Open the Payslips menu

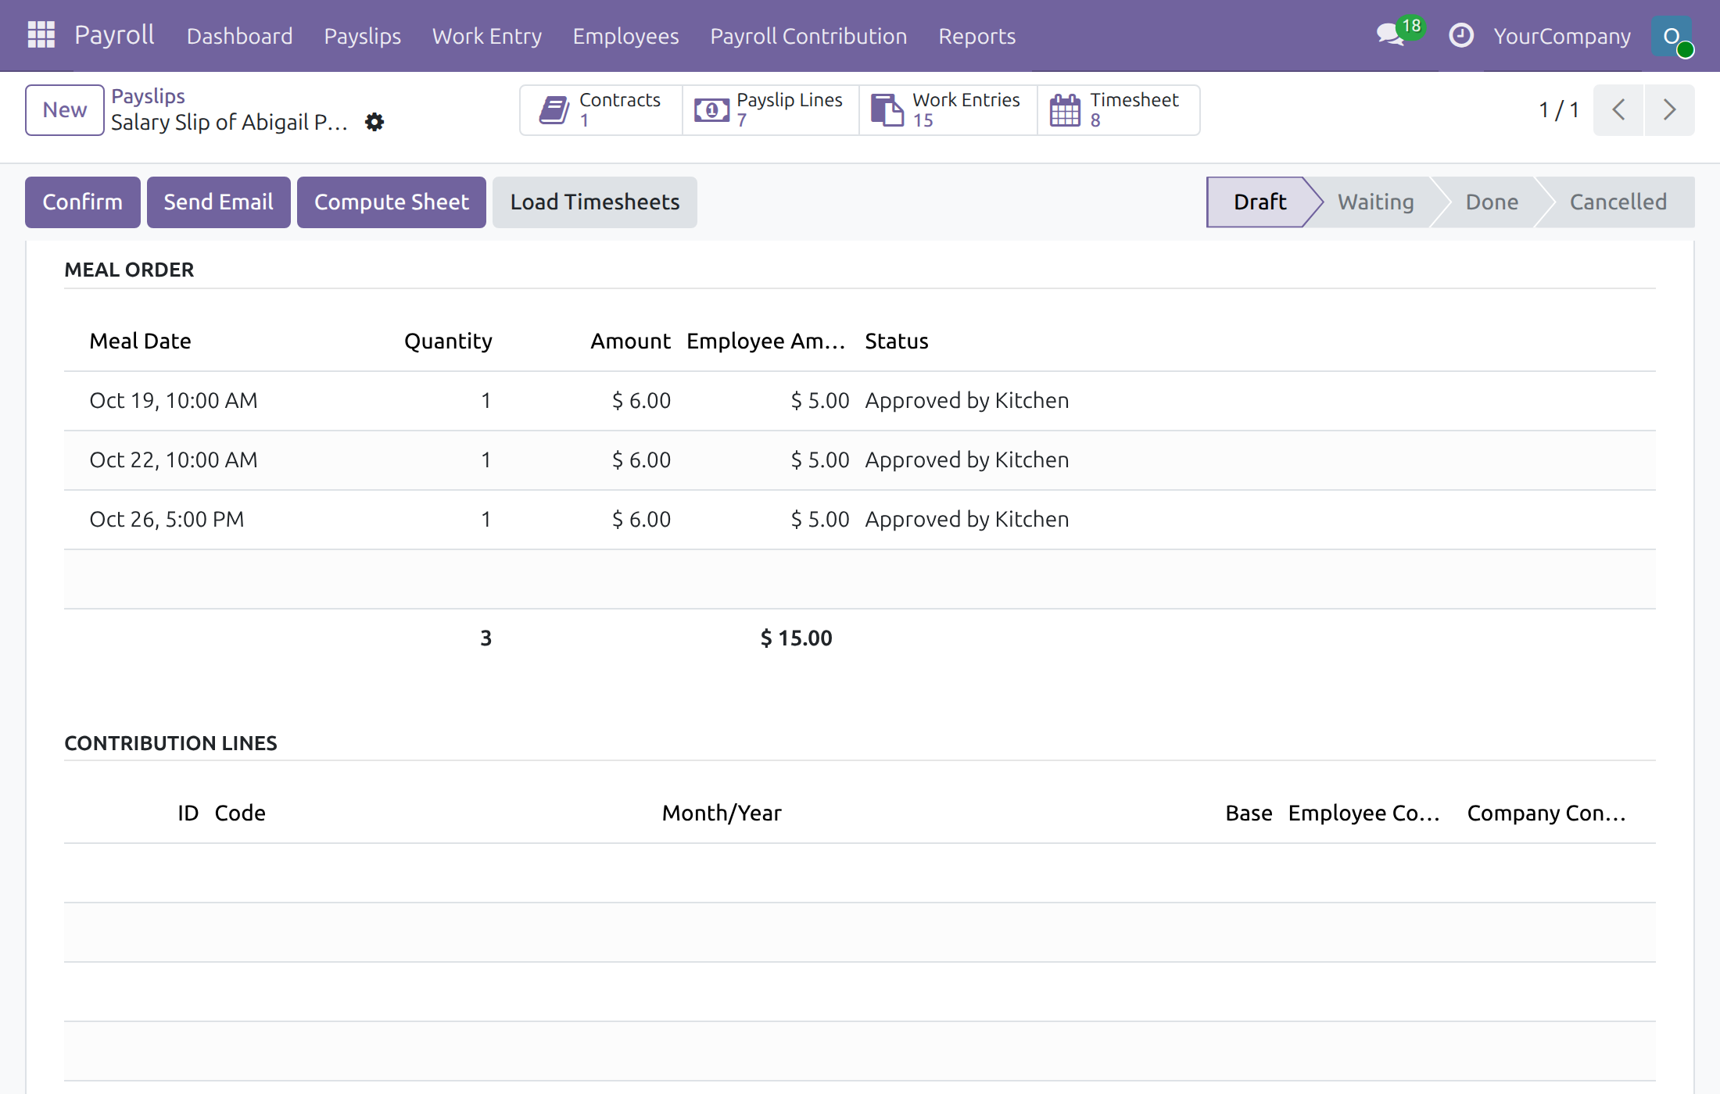click(x=362, y=36)
